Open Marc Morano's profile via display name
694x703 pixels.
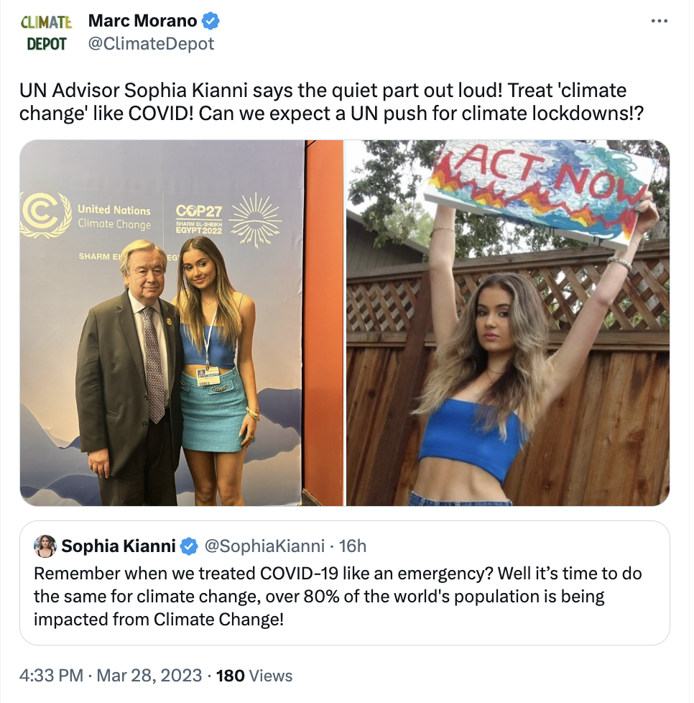[142, 22]
